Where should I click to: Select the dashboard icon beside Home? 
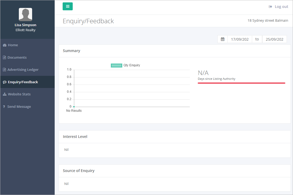[4, 45]
